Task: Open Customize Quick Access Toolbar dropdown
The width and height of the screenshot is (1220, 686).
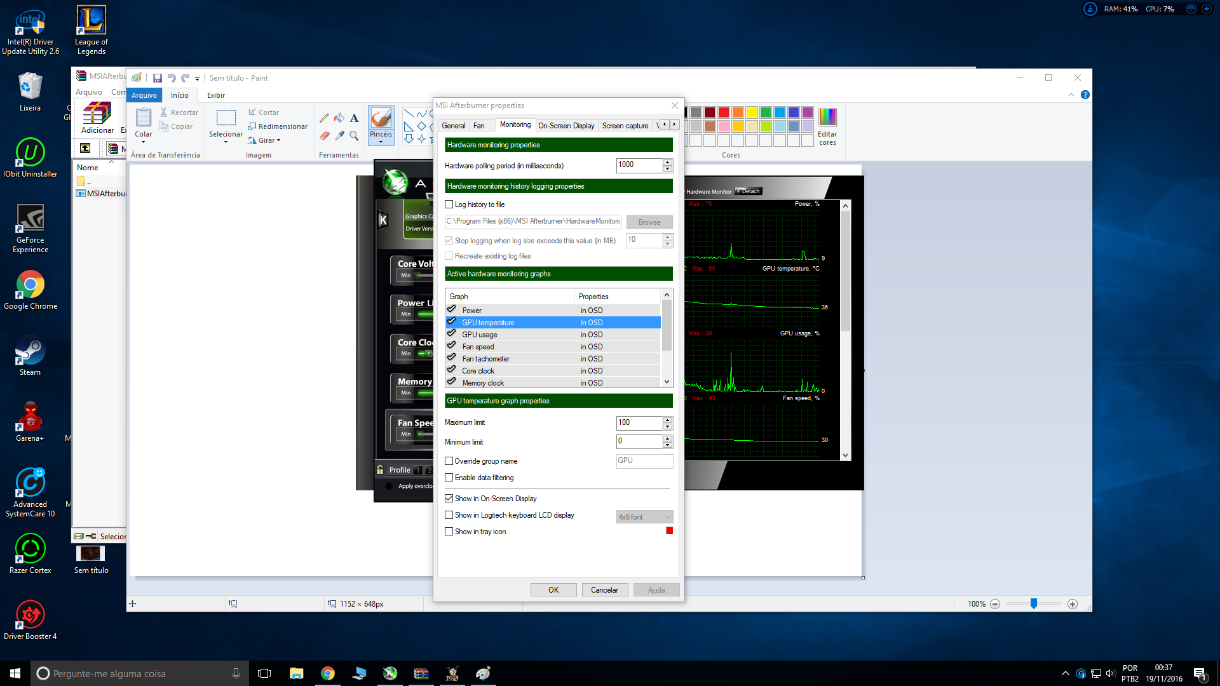Action: point(197,79)
